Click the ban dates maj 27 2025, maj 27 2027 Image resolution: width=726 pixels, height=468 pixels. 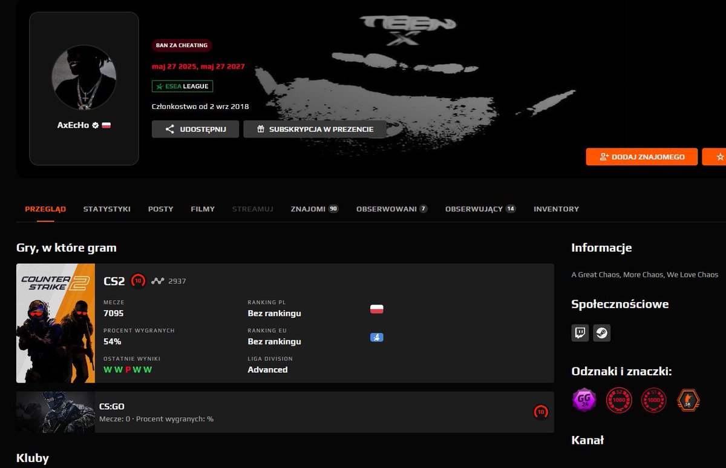(x=198, y=67)
